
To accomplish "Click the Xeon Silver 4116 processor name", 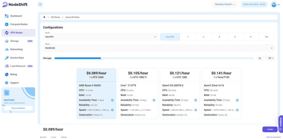I will click(x=214, y=85).
